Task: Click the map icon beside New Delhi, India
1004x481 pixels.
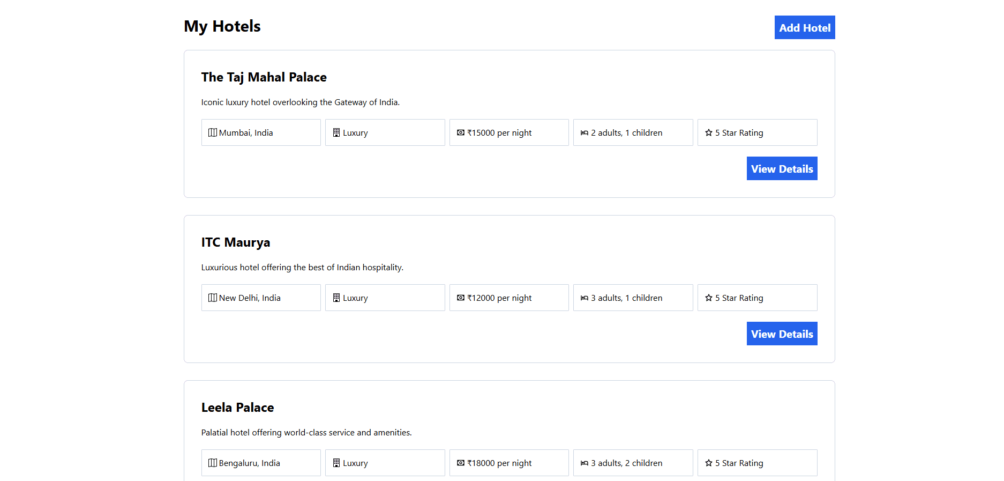Action: point(213,298)
